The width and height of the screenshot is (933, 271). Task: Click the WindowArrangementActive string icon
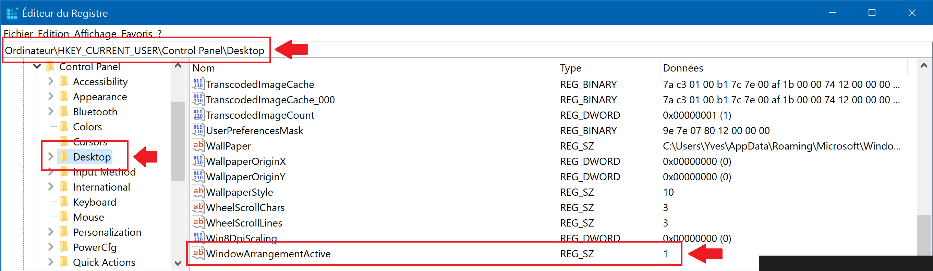(x=198, y=253)
